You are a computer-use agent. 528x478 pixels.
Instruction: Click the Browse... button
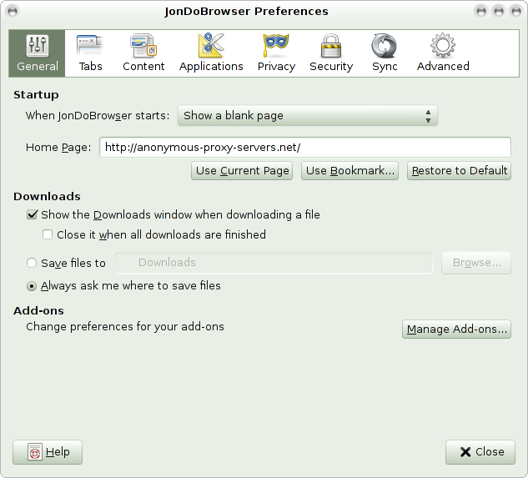pos(476,263)
